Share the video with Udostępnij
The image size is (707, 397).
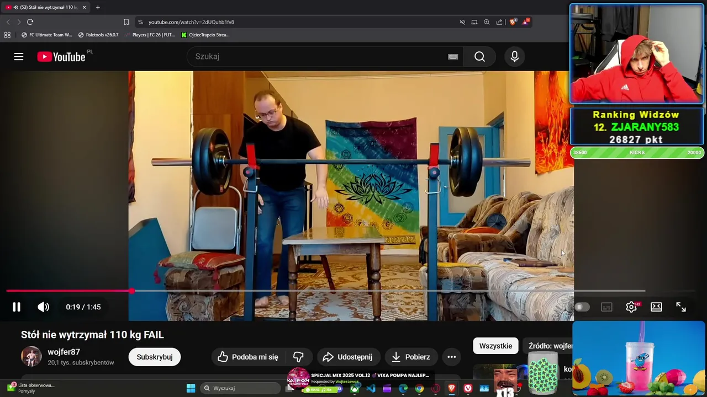coord(348,357)
